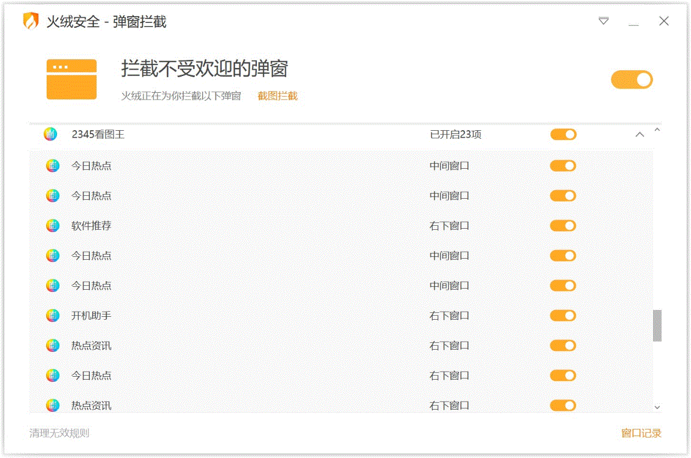Close the 弹窗拦截 window
This screenshot has height=458, width=691.
pyautogui.click(x=664, y=21)
